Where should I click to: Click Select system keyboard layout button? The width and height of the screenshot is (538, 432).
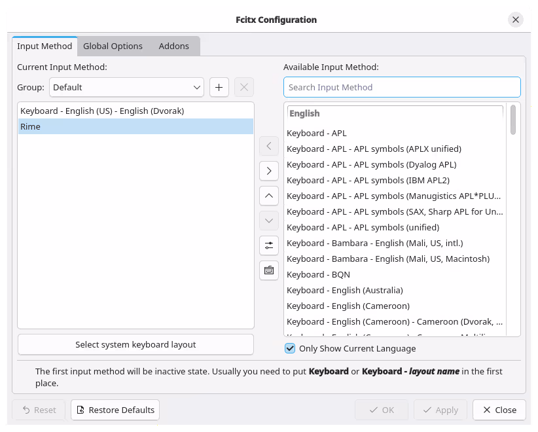[135, 344]
